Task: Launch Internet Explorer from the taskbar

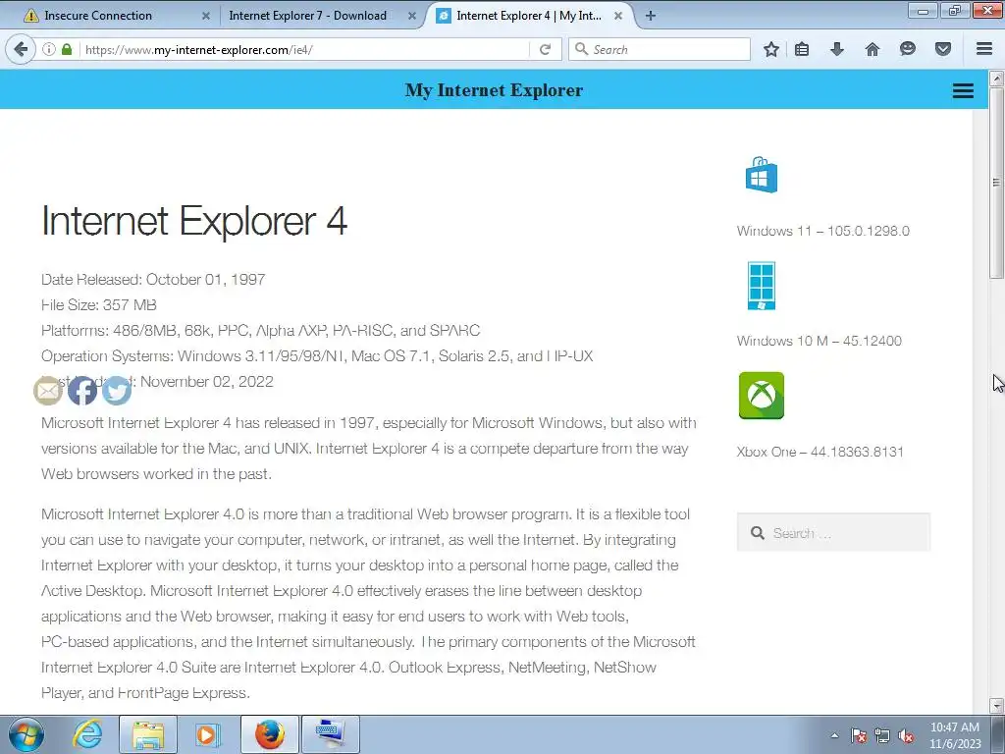Action: (87, 734)
